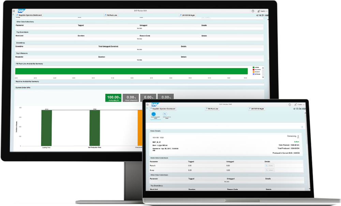Open the 2017/07/18 Night shift selector
The width and height of the screenshot is (341, 206).
pos(187,15)
